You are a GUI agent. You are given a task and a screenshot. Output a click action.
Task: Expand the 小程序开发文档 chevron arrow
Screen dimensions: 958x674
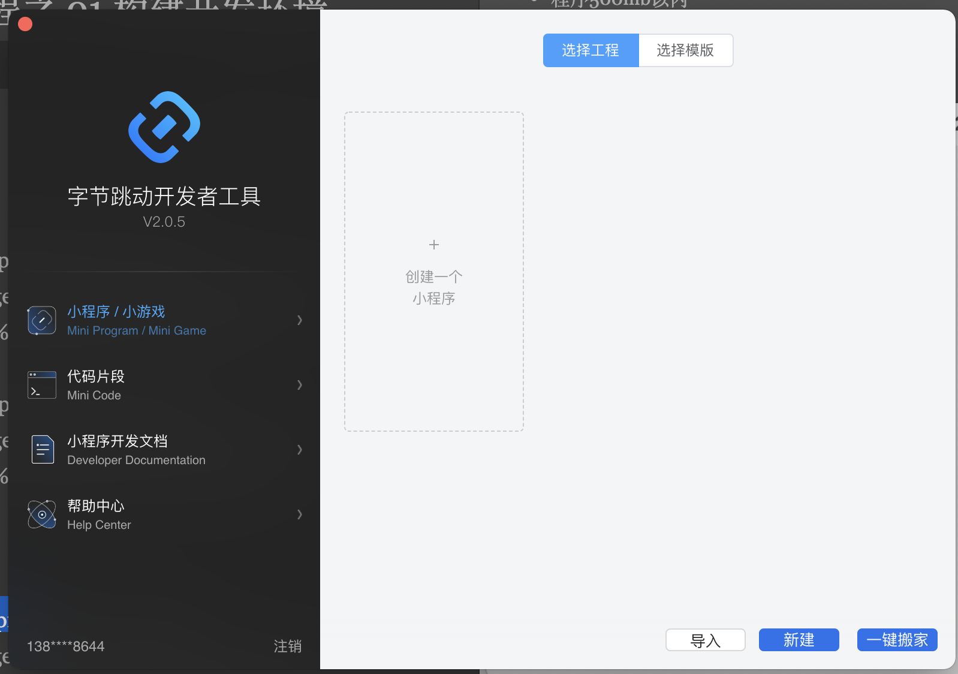(x=299, y=450)
